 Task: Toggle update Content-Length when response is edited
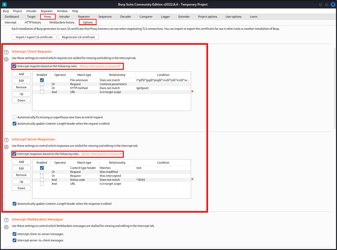pos(14,204)
